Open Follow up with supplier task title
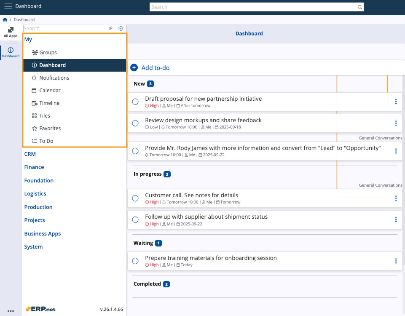405x316 pixels. [206, 217]
